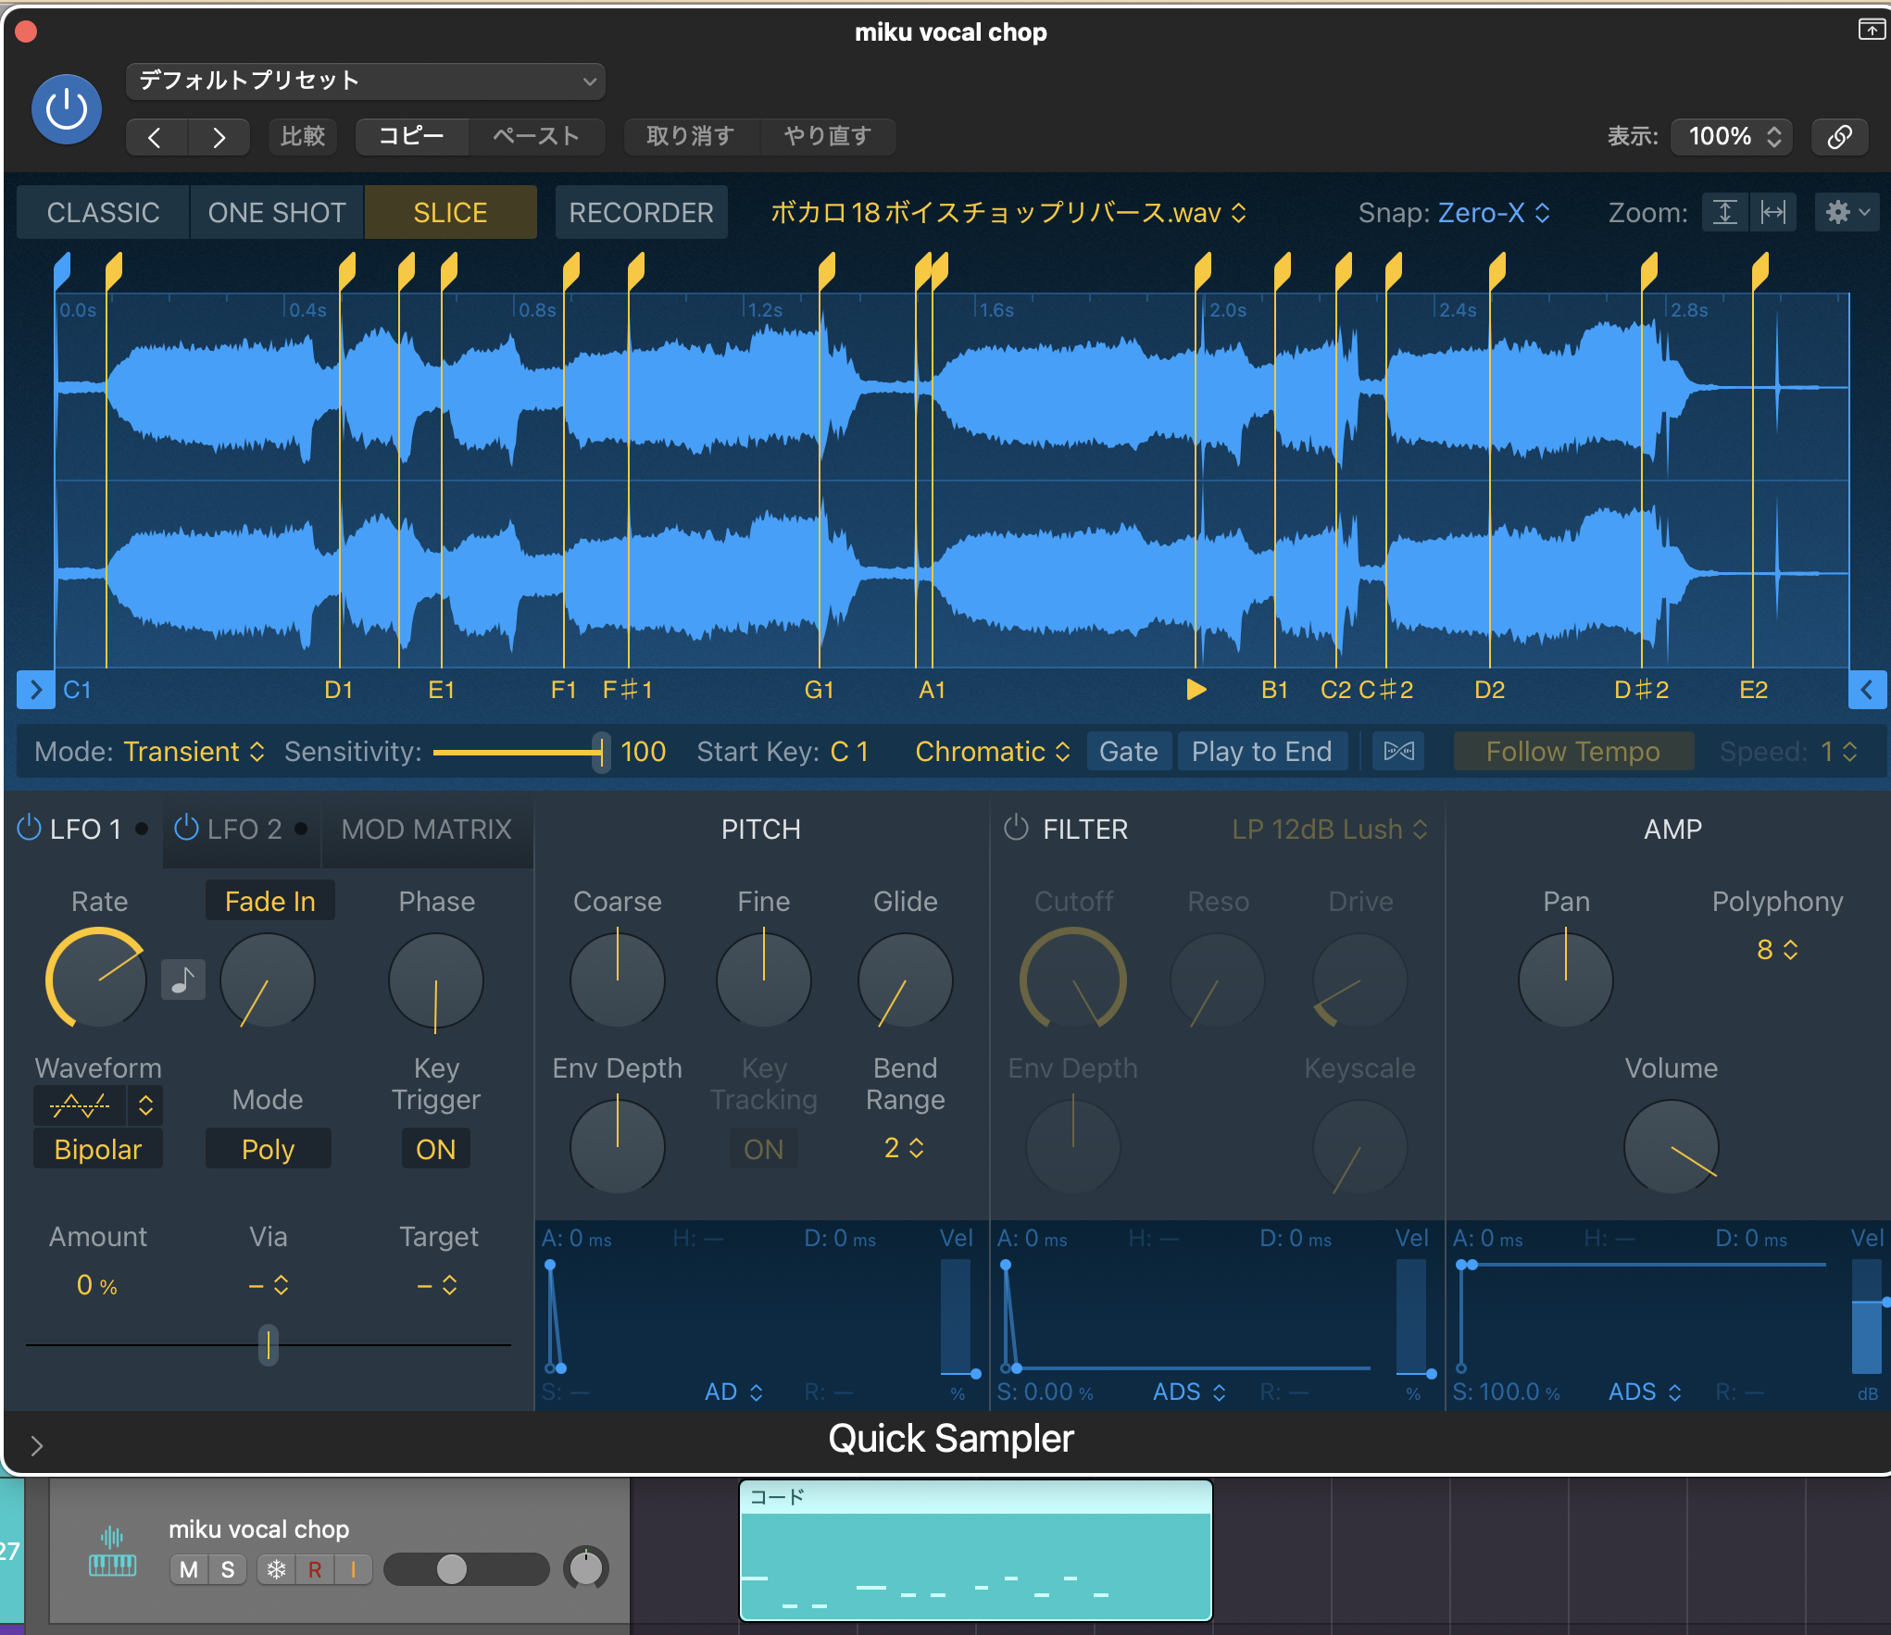Open the waveform gear settings menu
The height and width of the screenshot is (1635, 1891).
pos(1846,213)
